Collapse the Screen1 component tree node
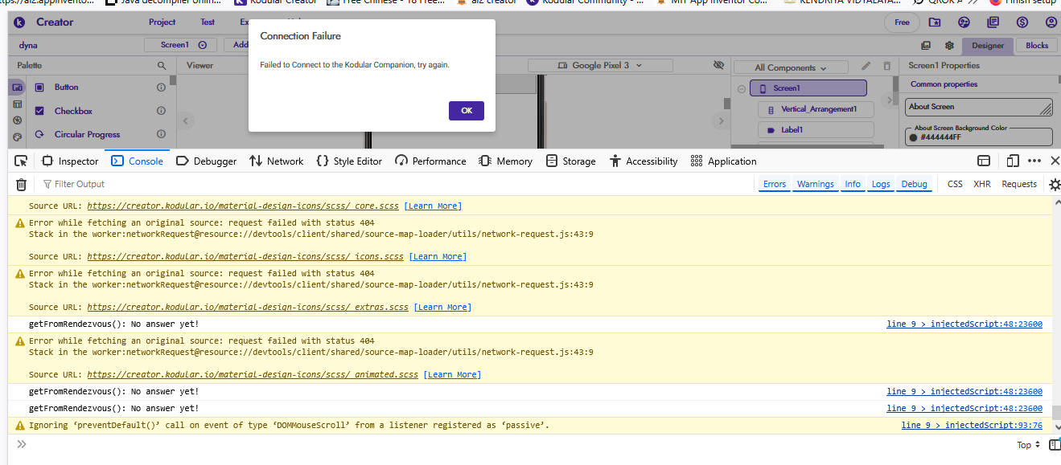 click(741, 88)
